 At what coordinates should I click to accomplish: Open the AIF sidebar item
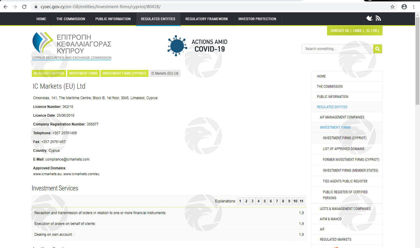pyautogui.click(x=347, y=229)
